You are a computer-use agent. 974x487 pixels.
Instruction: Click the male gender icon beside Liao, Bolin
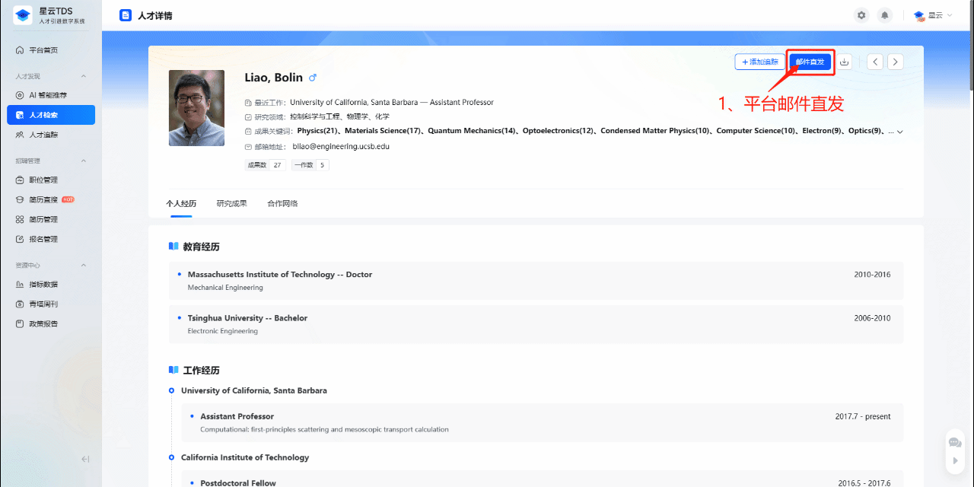point(312,78)
